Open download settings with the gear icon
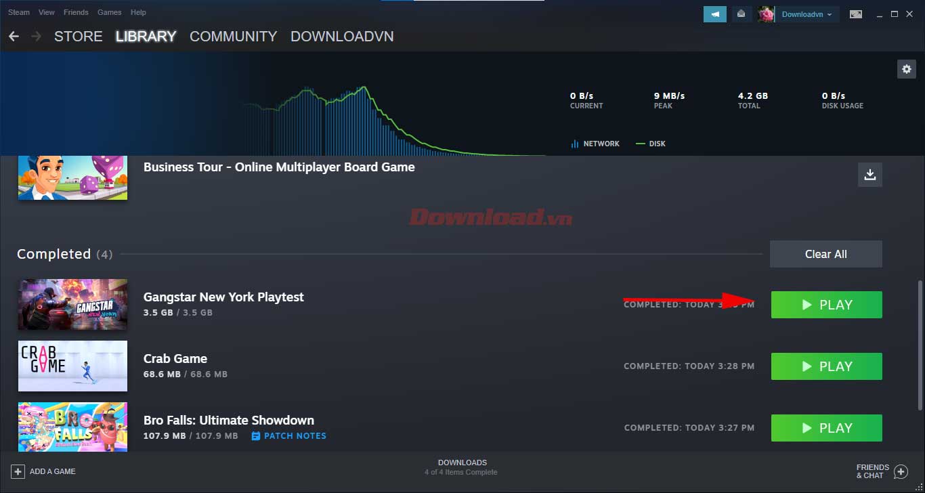 coord(907,68)
